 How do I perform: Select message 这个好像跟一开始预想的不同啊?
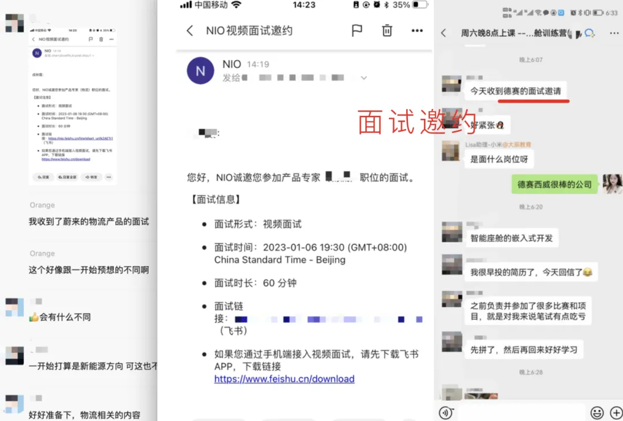[x=89, y=270]
